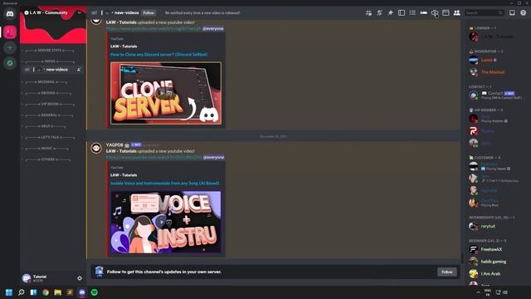Expand the GENERAL category
Viewport: 531px width, 299px height.
[x=49, y=115]
